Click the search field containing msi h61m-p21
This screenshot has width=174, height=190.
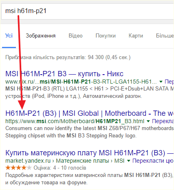(x=88, y=11)
